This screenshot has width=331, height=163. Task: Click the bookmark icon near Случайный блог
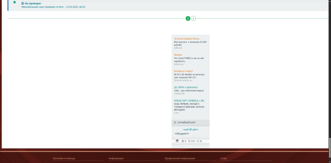click(x=175, y=123)
